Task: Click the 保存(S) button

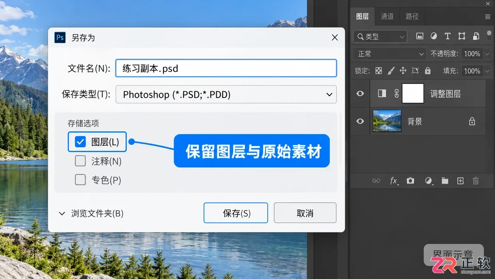Action: click(x=236, y=213)
